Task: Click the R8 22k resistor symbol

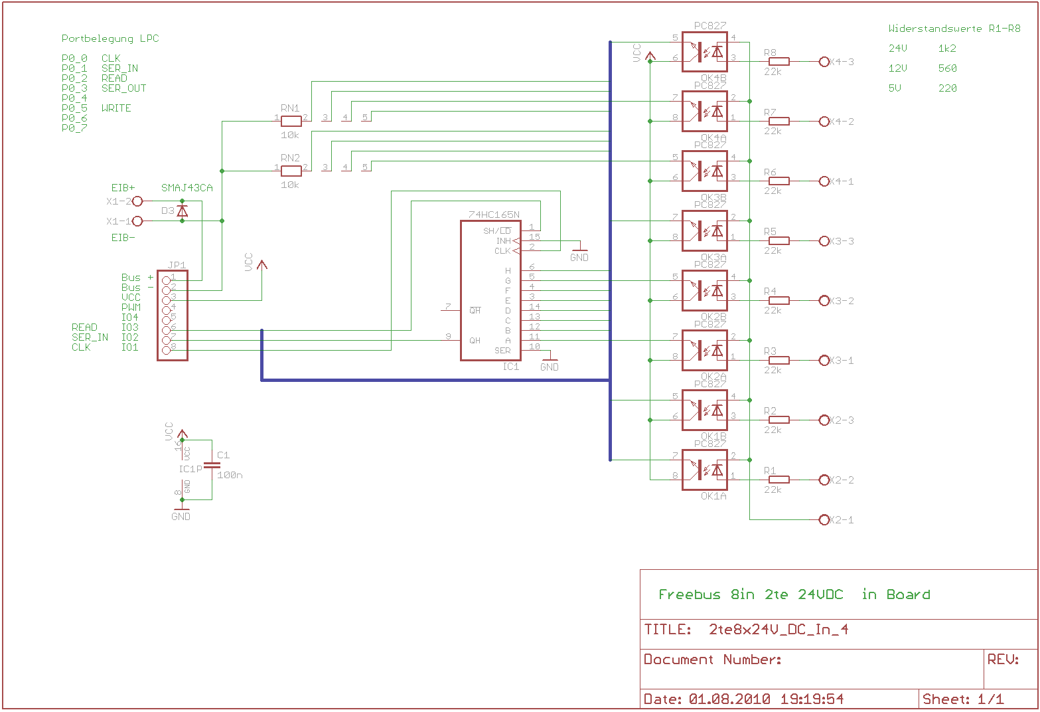Action: [x=778, y=62]
